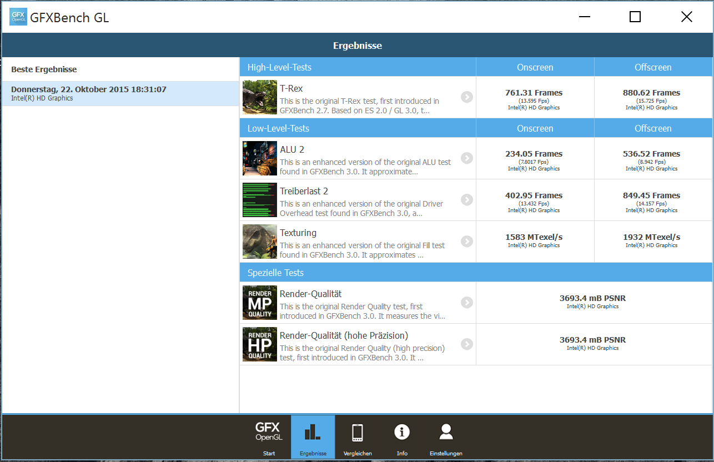Click Texturing onscreen 1583 MTexel/s
The image size is (714, 462).
click(534, 237)
